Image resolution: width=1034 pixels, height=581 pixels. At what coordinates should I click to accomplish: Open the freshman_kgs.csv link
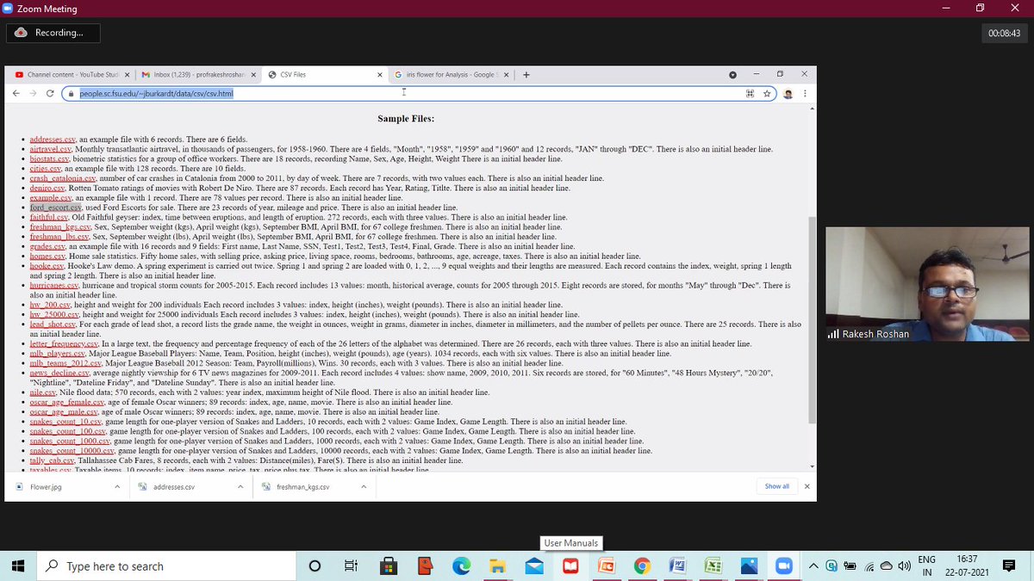[59, 226]
